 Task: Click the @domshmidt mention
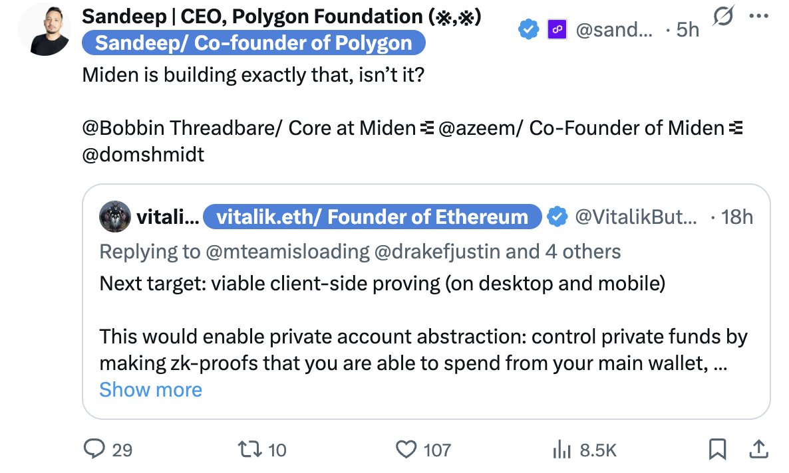[x=143, y=154]
